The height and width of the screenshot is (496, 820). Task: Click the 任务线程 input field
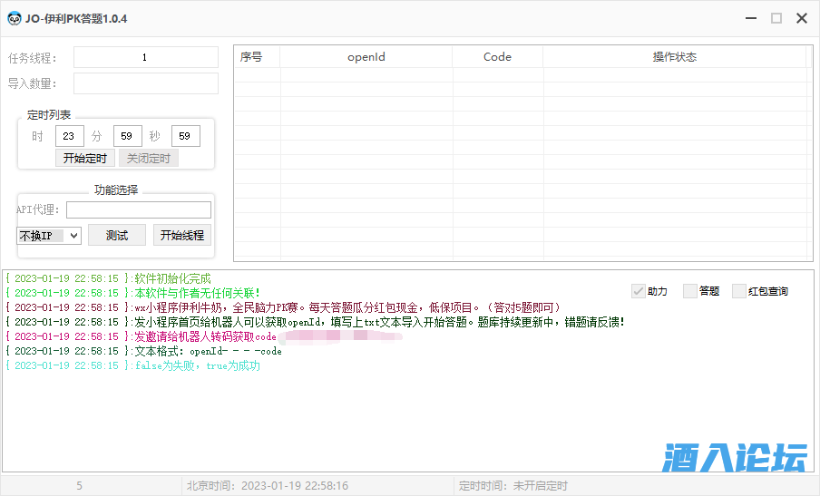[145, 58]
